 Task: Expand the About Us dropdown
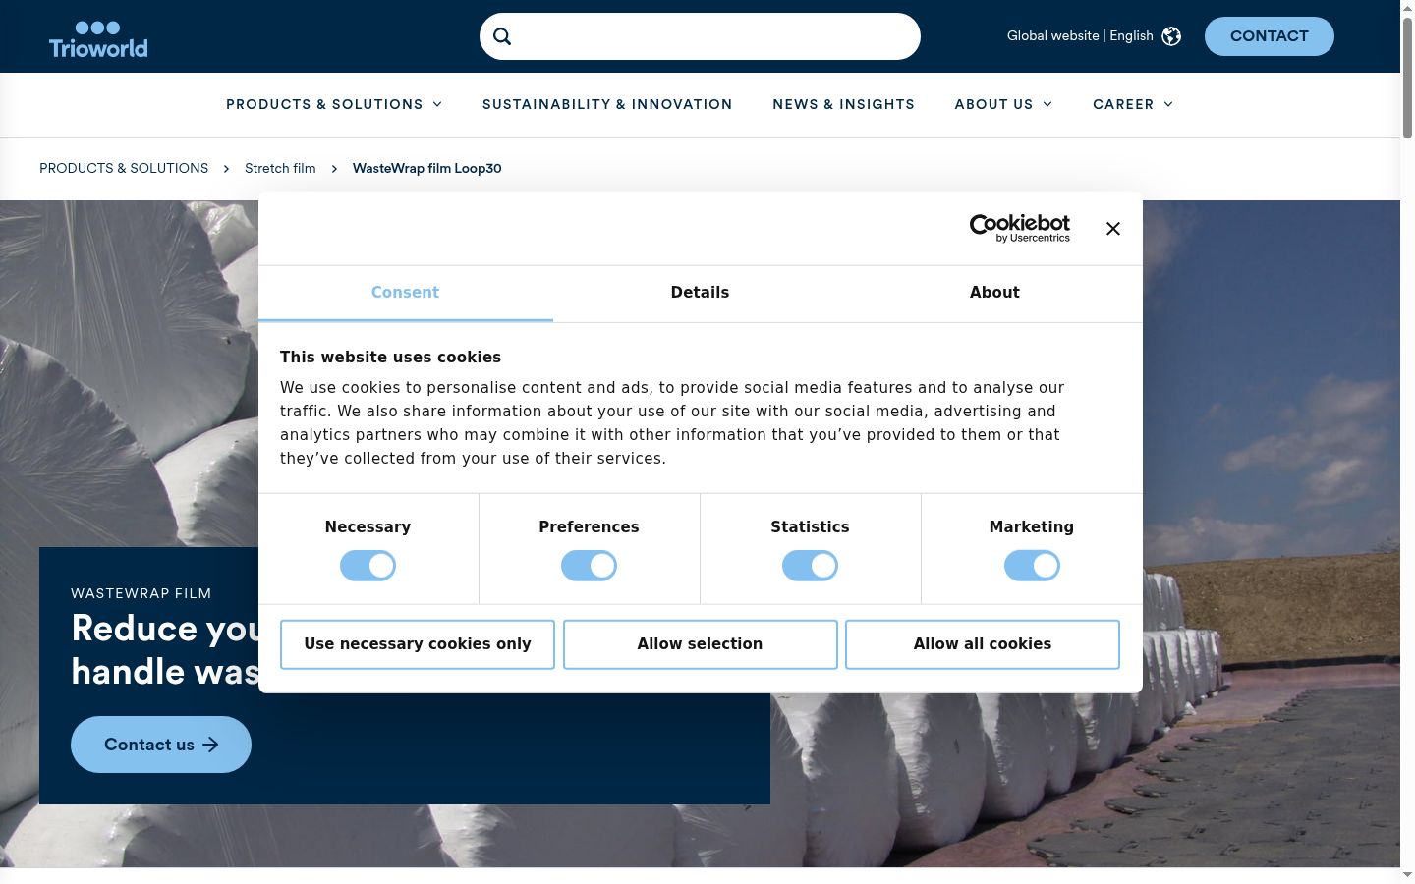(1003, 104)
